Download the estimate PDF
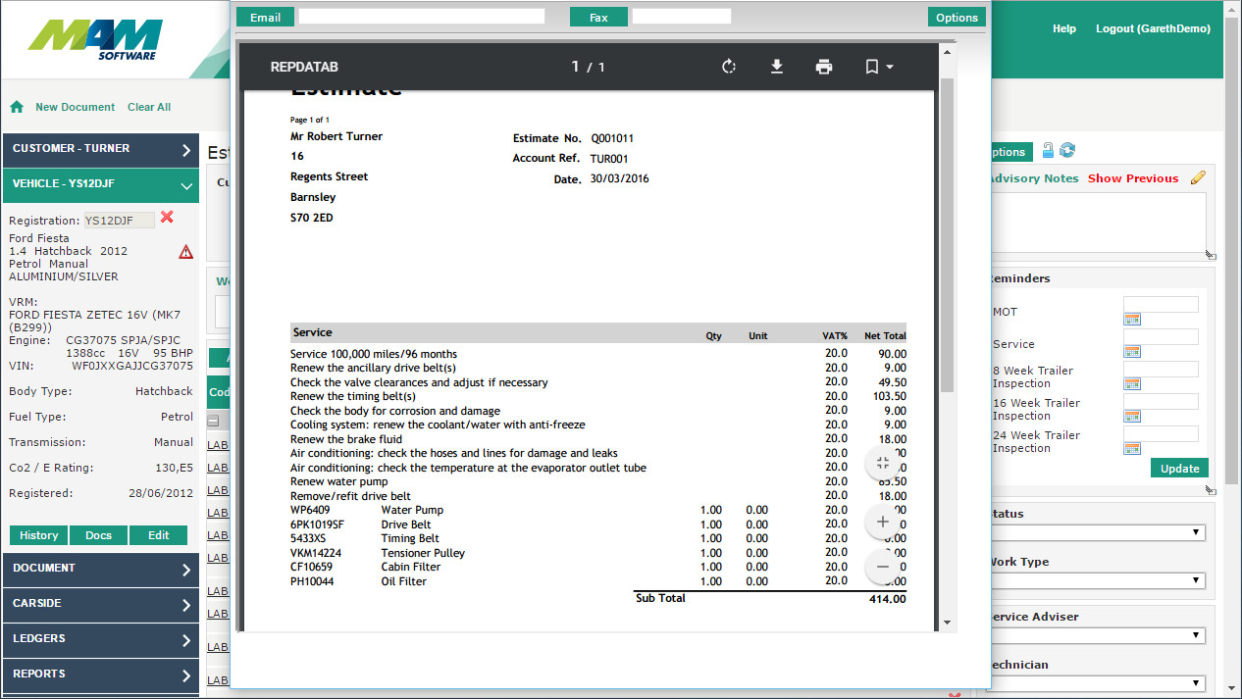 click(776, 67)
